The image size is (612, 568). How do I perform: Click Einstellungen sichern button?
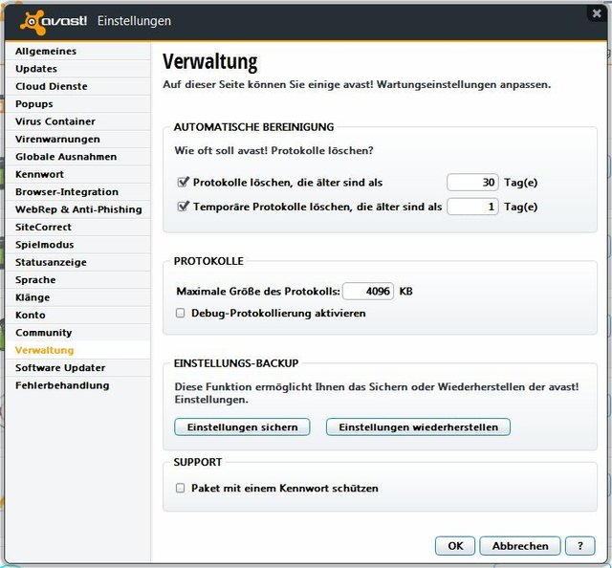pos(242,427)
